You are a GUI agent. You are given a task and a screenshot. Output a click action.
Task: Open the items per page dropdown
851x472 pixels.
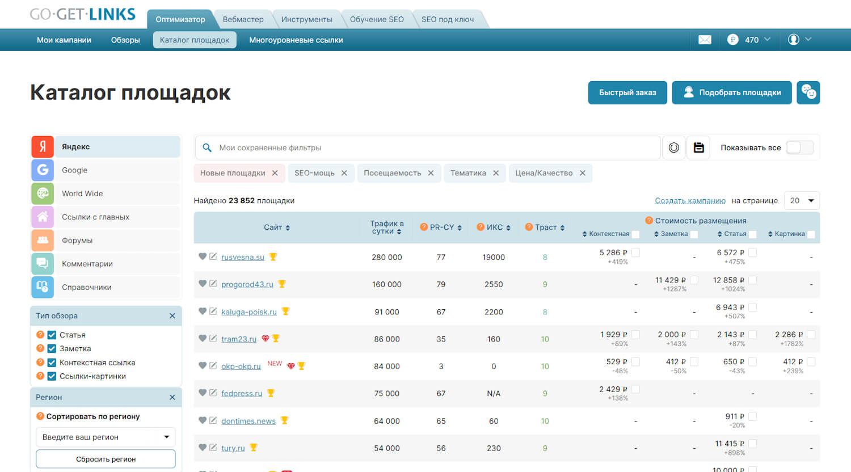(801, 200)
